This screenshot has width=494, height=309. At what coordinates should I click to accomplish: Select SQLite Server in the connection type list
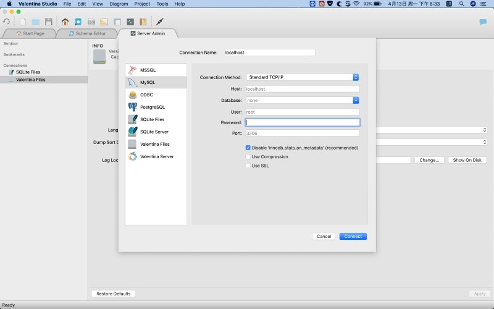(156, 132)
